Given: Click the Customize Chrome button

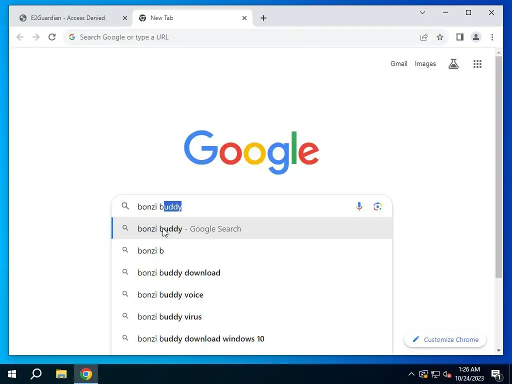Looking at the screenshot, I should point(445,339).
